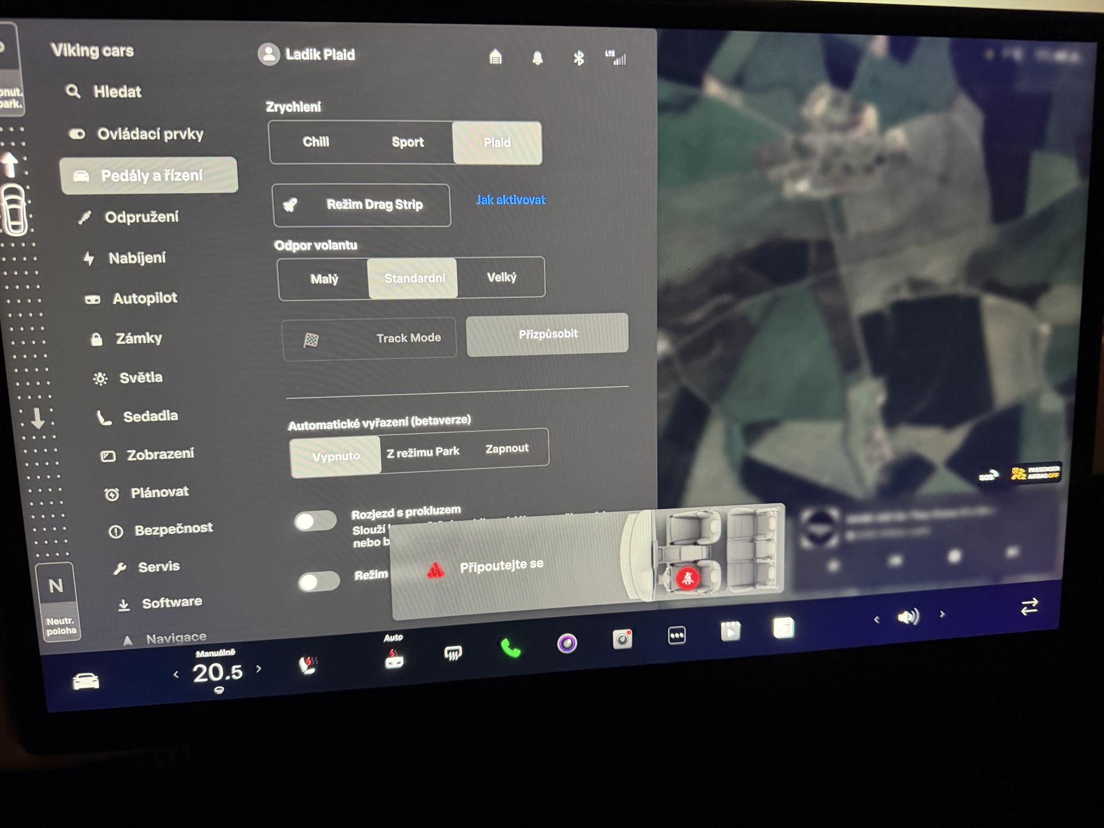1104x828 pixels.
Task: Select N Neutr. poloha gear
Action: point(57,601)
